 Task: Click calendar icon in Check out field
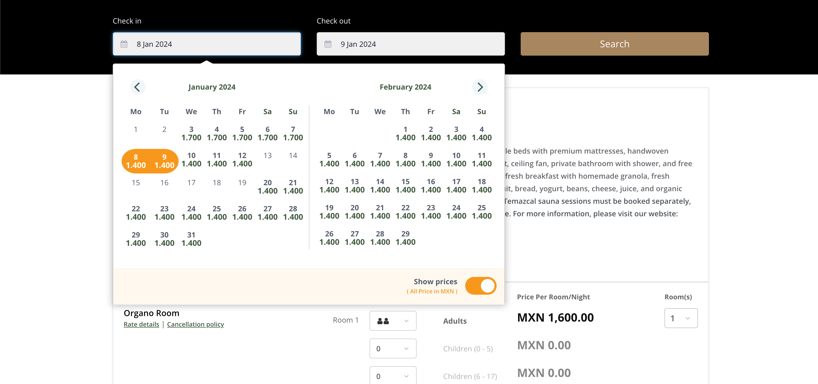[328, 44]
